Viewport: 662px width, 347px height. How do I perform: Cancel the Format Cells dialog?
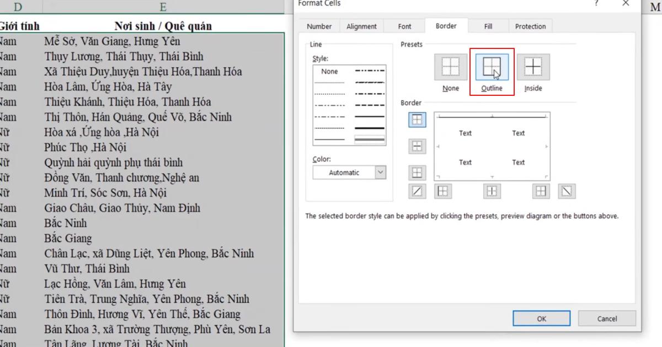(607, 318)
